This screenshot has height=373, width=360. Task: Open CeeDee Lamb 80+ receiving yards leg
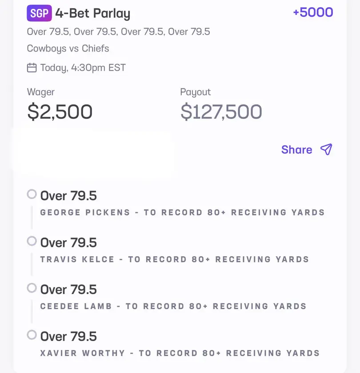(x=173, y=306)
